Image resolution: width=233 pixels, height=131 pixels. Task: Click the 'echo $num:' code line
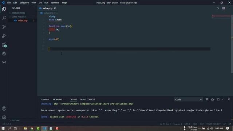(55, 20)
